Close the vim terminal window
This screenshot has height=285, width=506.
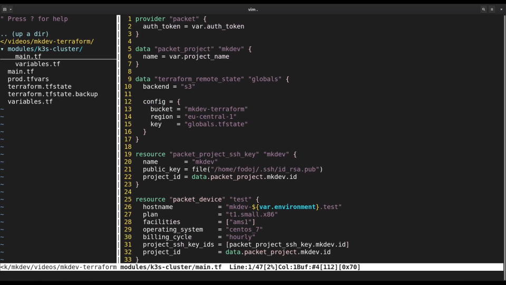[x=501, y=9]
